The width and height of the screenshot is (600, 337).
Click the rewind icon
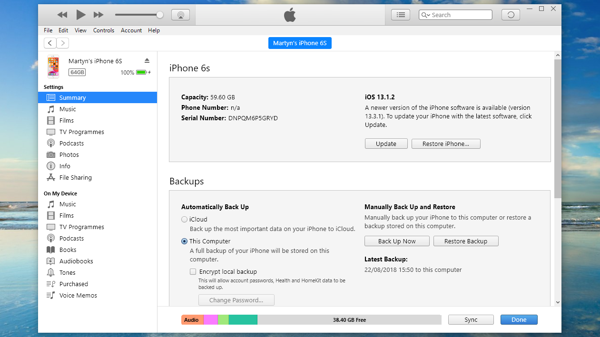tap(62, 15)
